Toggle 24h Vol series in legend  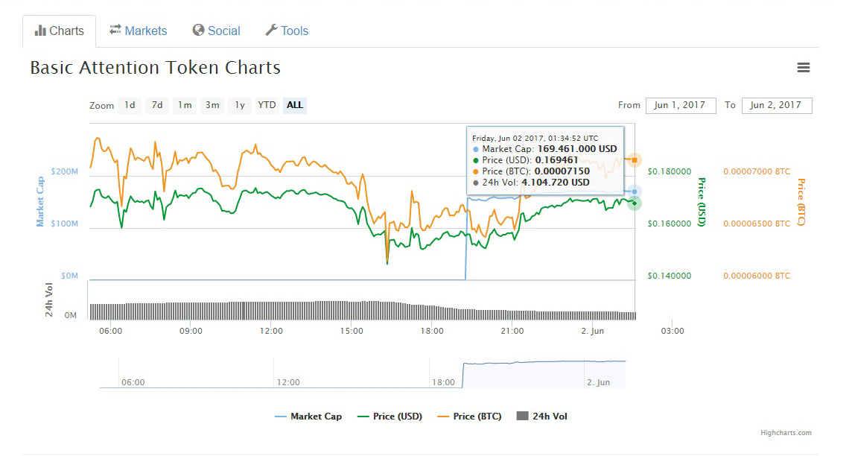[x=541, y=417]
